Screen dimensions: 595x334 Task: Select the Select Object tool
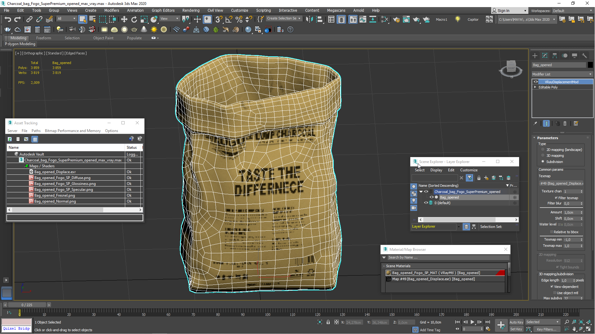pyautogui.click(x=82, y=19)
